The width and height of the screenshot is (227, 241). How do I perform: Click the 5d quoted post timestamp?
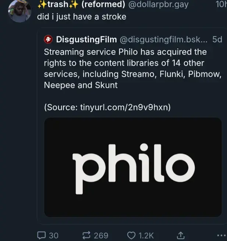[217, 39]
